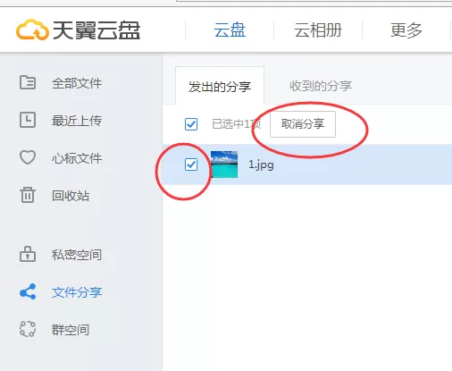
Task: Switch to the 收到的分享 tab
Action: (321, 86)
